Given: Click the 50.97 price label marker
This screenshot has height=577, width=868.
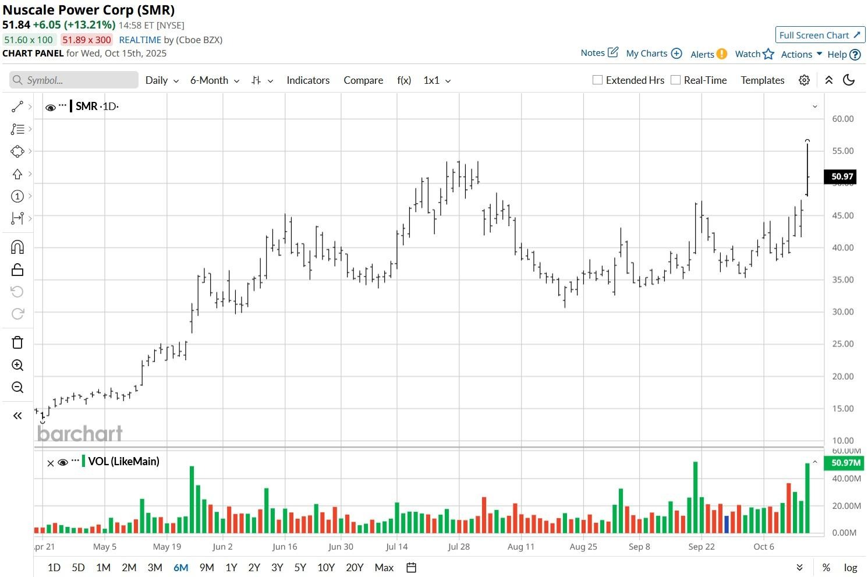Looking at the screenshot, I should [840, 176].
